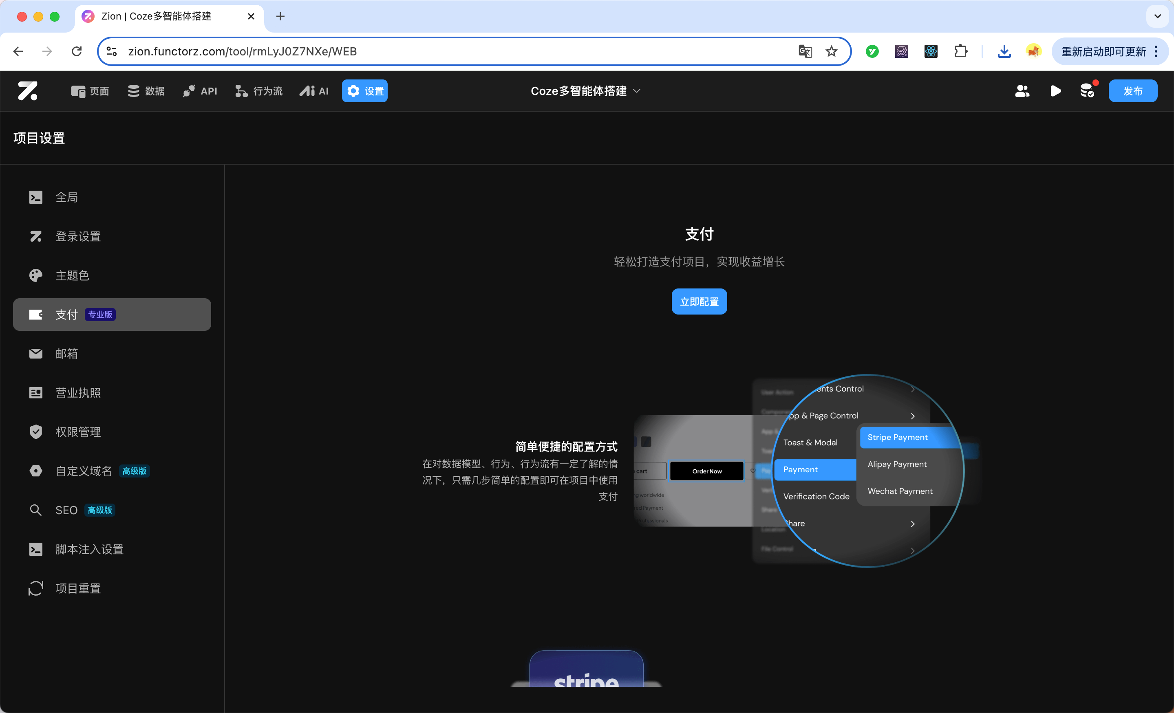Screen dimensions: 1174x713
Task: Open the collaborators people icon
Action: pos(1022,91)
